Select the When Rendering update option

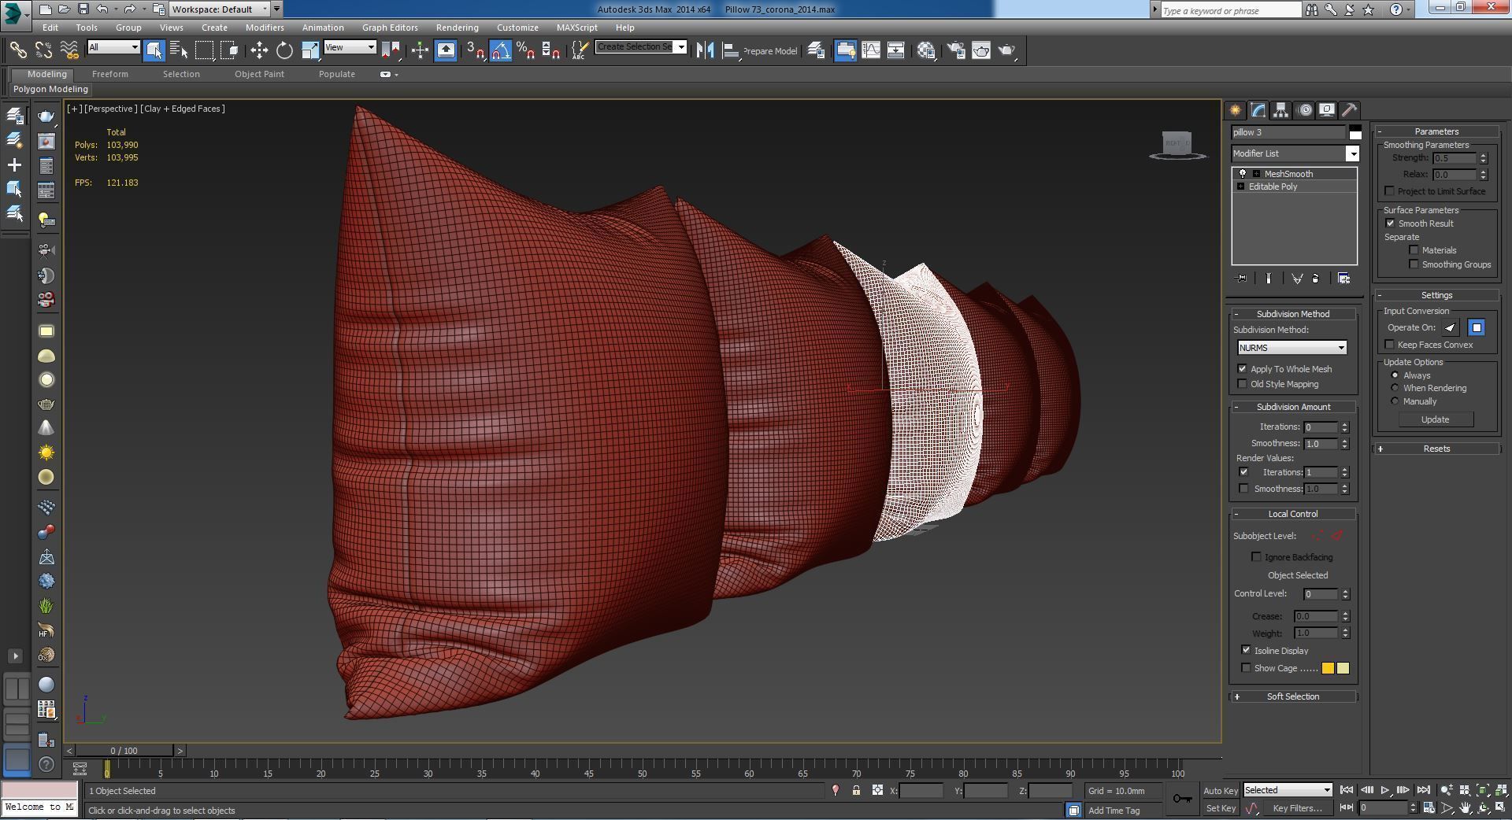tap(1395, 388)
